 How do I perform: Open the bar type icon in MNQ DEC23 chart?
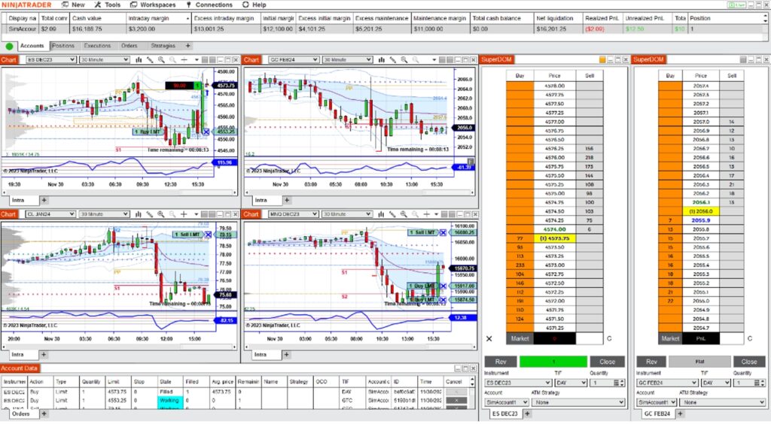tap(381, 214)
